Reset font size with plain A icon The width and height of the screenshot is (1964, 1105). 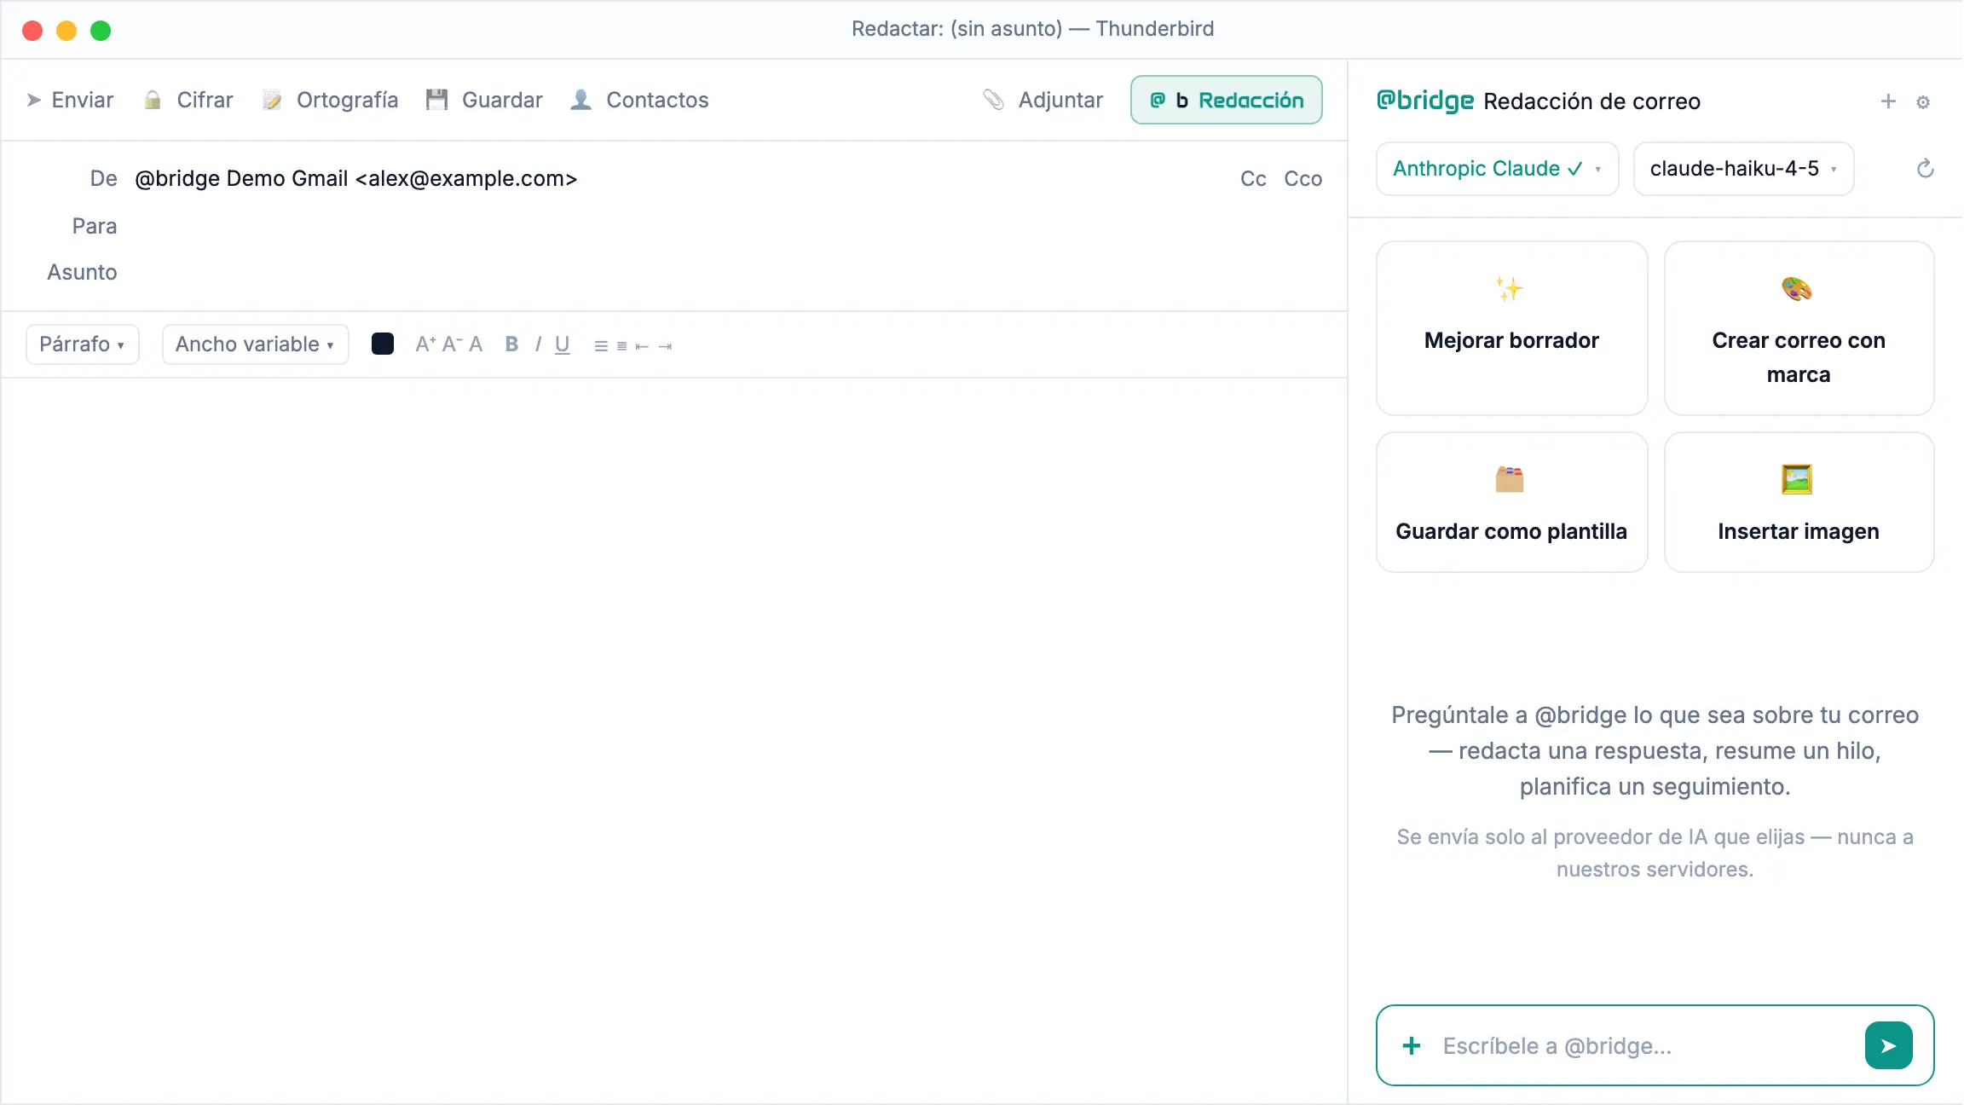476,344
